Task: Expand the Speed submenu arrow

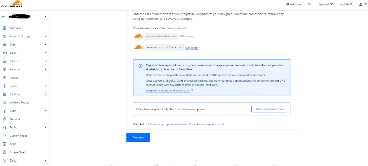Action: [45, 86]
